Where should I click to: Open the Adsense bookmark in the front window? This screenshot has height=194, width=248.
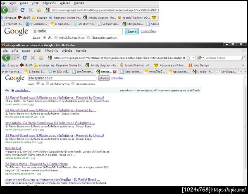click(x=171, y=65)
